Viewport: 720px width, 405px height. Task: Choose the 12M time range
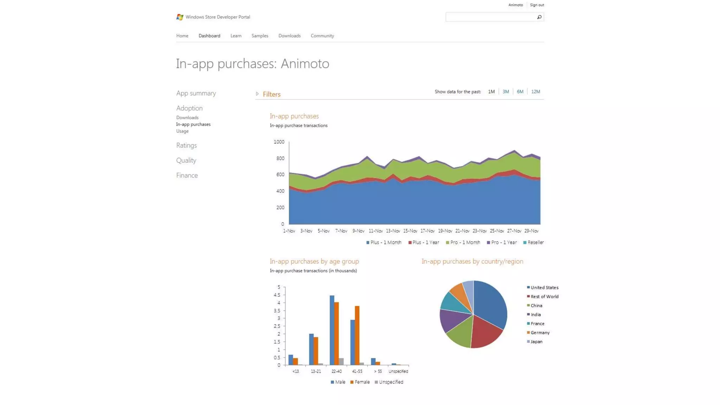click(x=535, y=92)
